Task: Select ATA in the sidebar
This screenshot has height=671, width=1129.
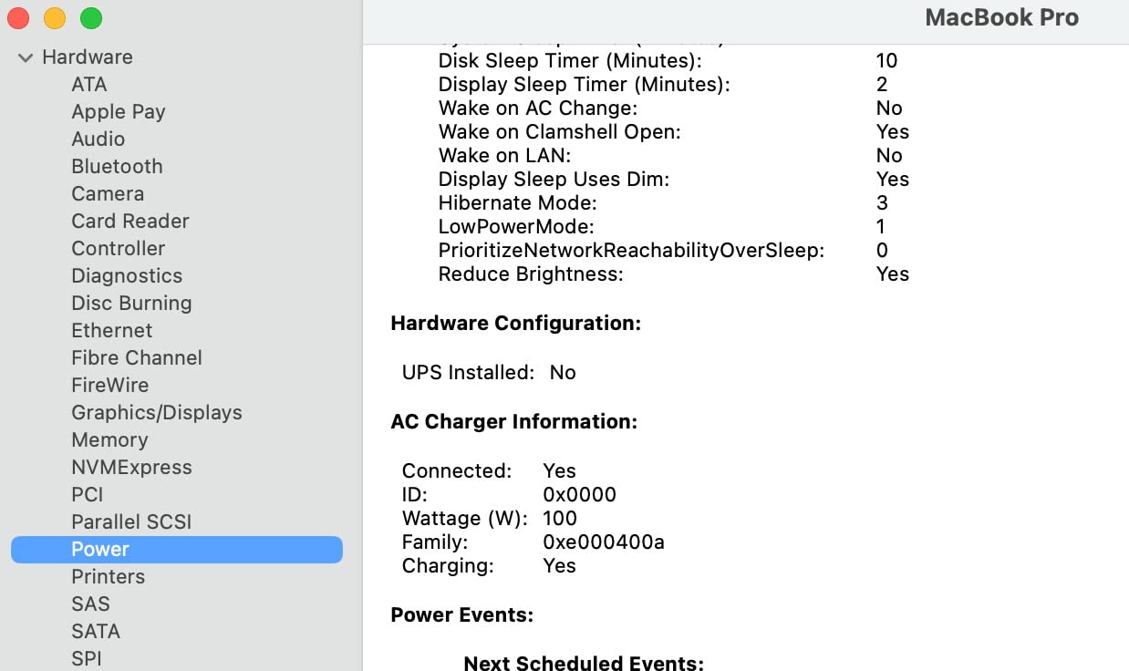Action: (89, 84)
